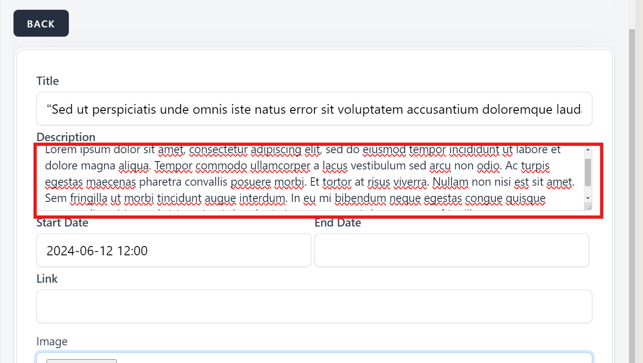Image resolution: width=643 pixels, height=363 pixels.
Task: Focus the Link input field
Action: click(314, 307)
